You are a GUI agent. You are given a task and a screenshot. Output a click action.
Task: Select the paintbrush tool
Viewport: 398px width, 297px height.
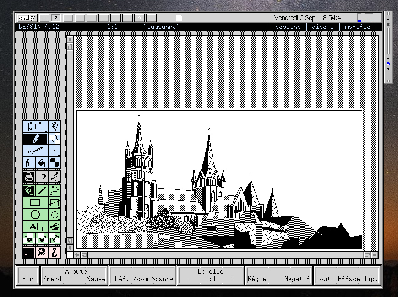pyautogui.click(x=35, y=151)
